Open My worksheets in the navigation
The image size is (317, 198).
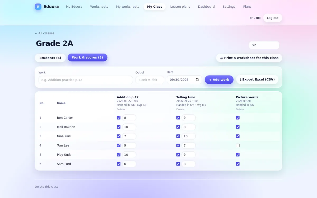(128, 7)
